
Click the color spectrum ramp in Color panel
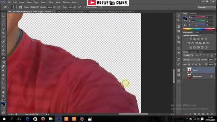coord(199,29)
